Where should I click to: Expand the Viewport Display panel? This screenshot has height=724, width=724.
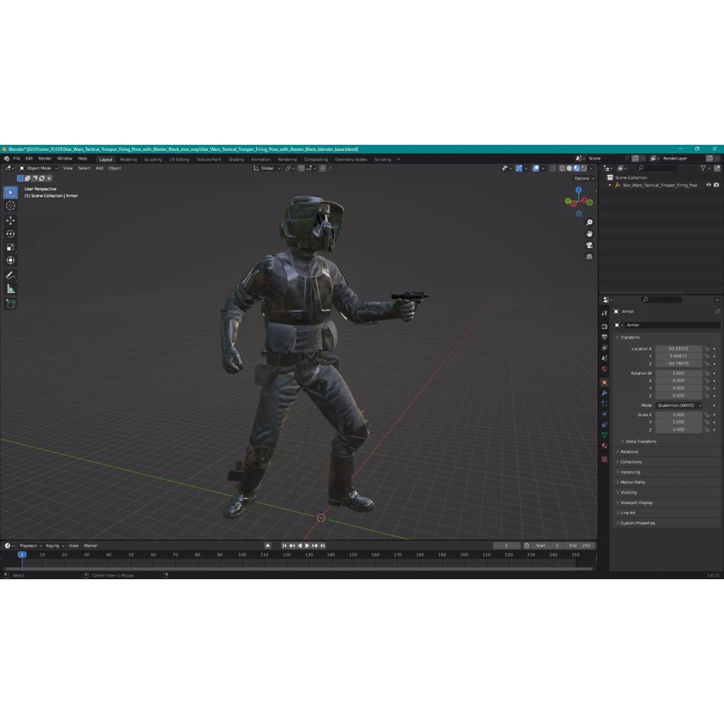[636, 503]
